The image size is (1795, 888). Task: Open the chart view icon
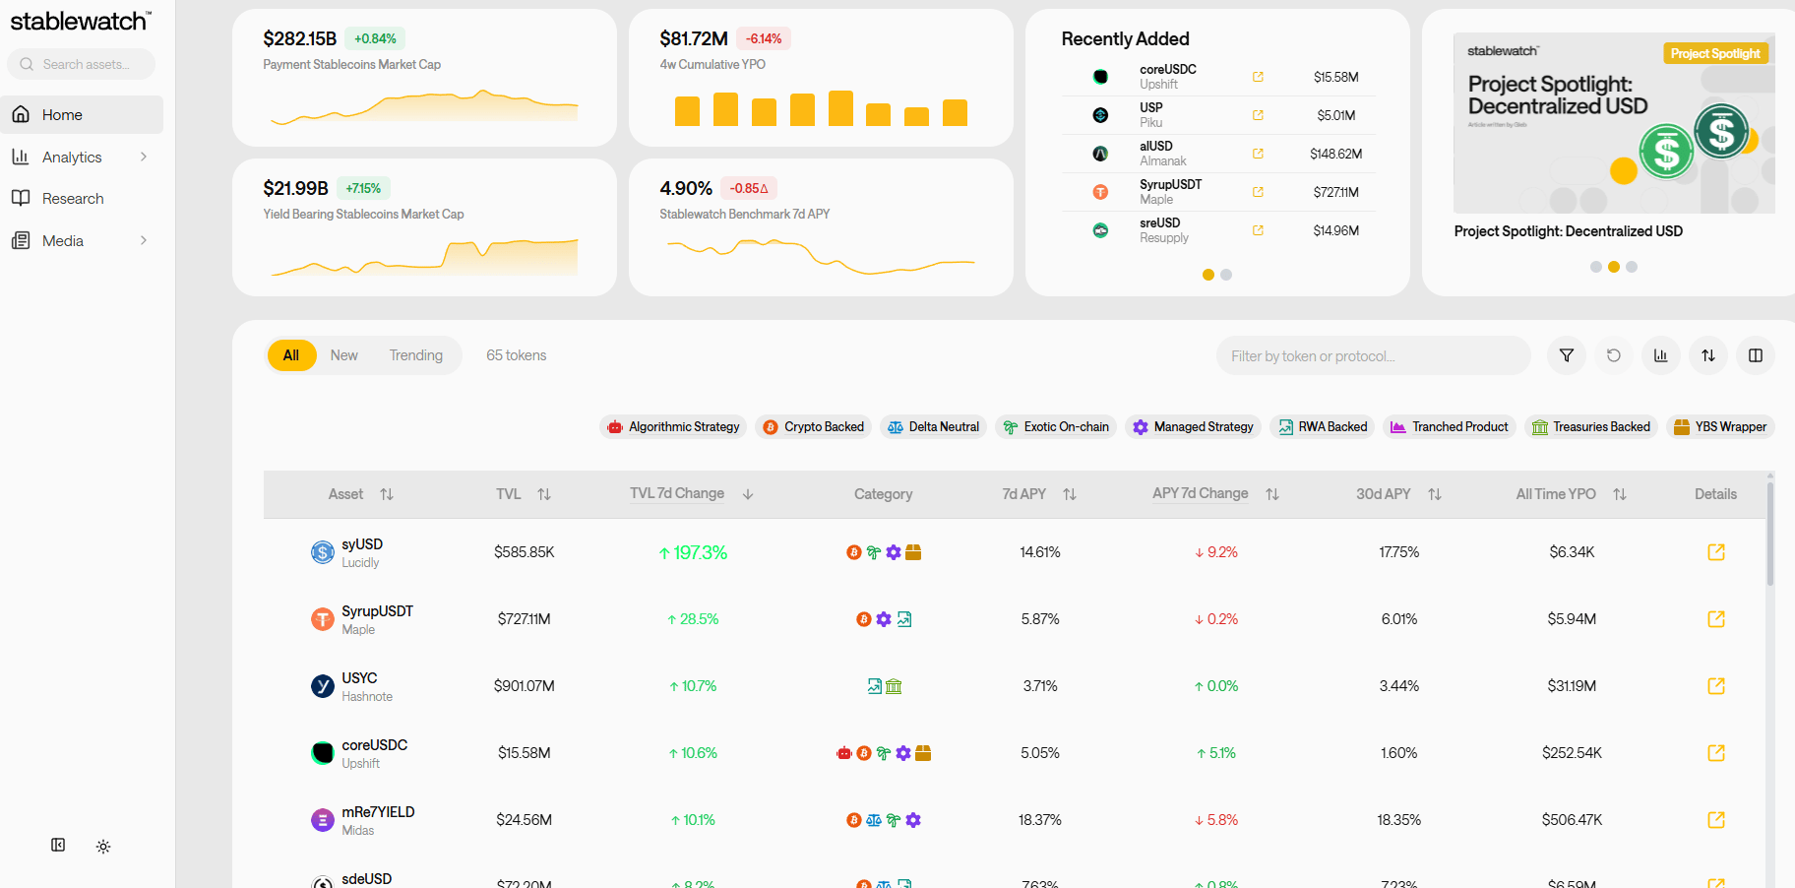(x=1661, y=355)
